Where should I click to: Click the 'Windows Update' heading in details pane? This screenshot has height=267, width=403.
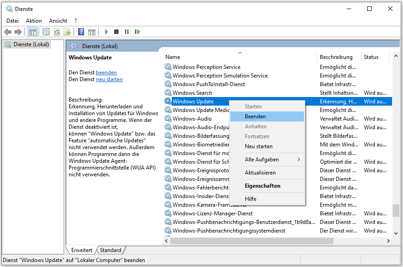click(90, 58)
